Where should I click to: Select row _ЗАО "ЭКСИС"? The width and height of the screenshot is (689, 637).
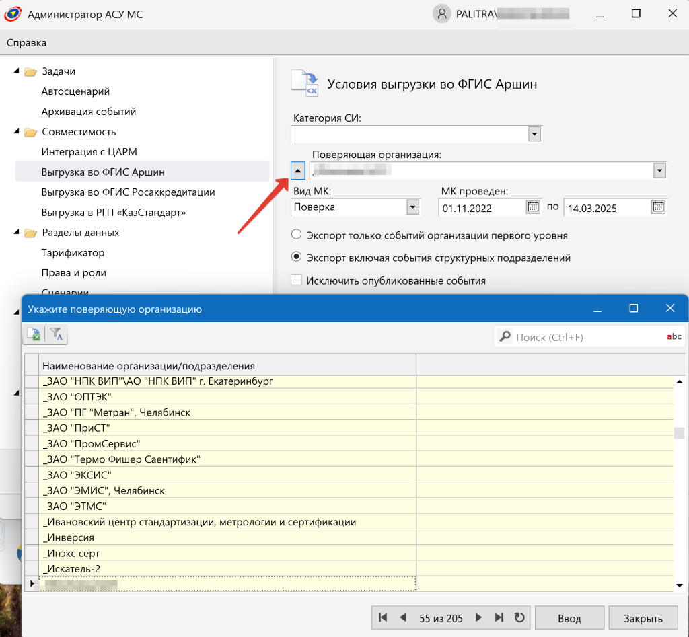tap(227, 475)
